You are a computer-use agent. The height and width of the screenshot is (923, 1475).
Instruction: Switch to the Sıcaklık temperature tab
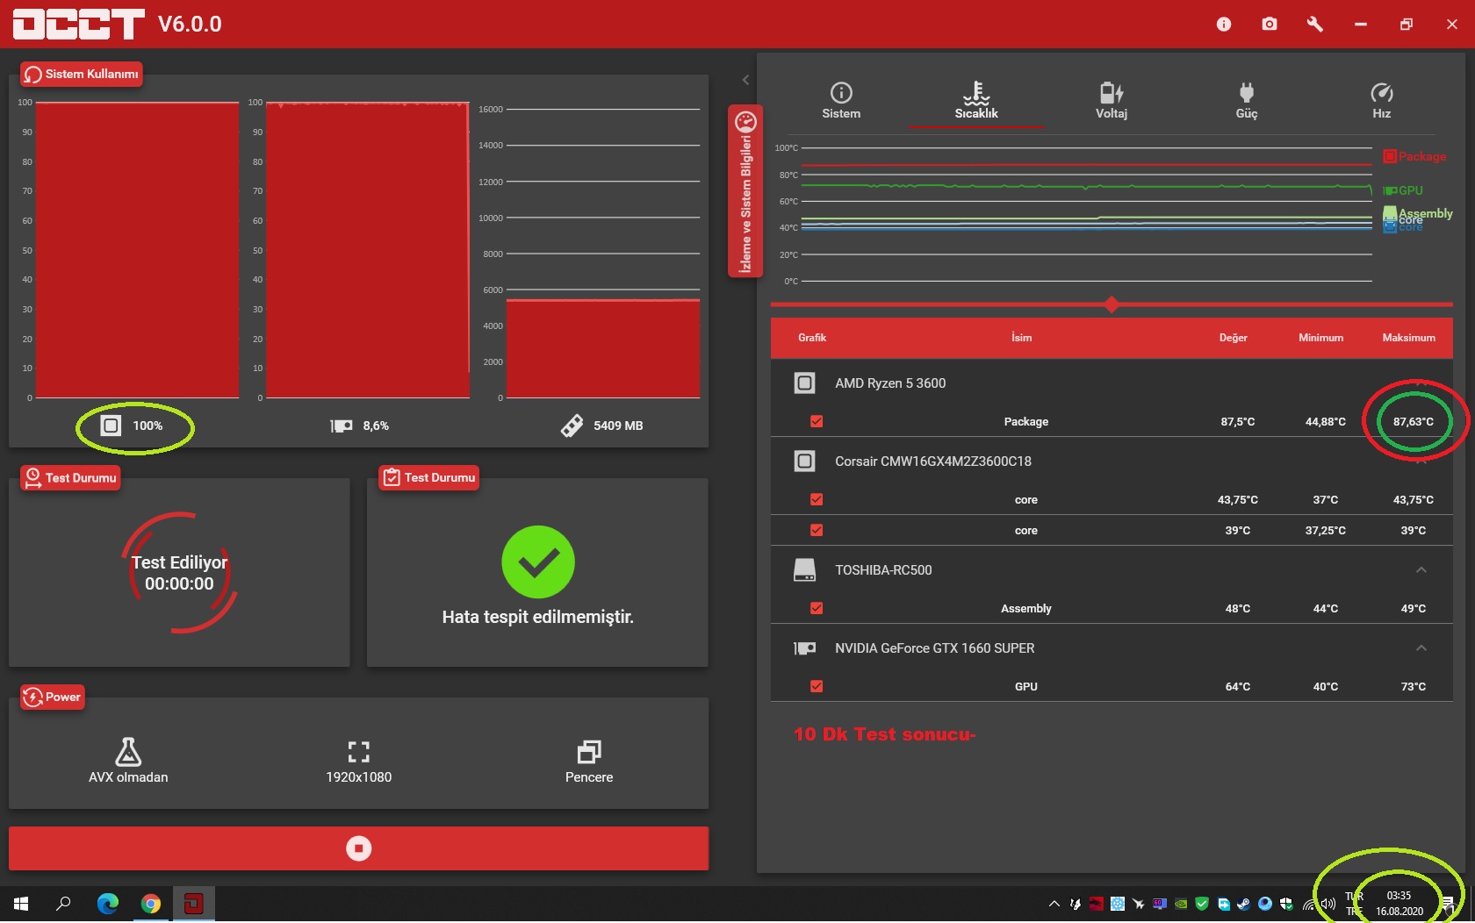[x=976, y=101]
